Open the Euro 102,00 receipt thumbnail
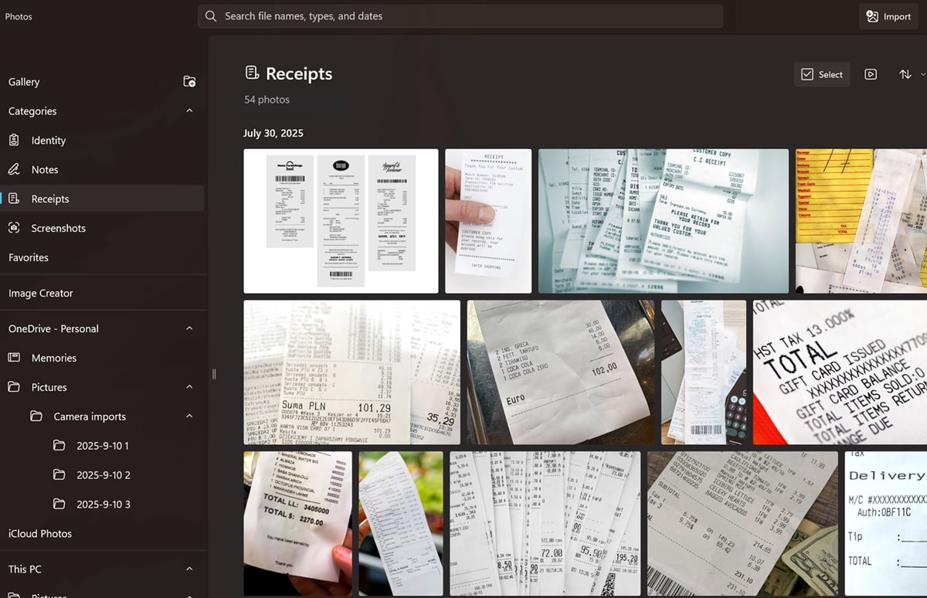The image size is (927, 598). click(560, 372)
